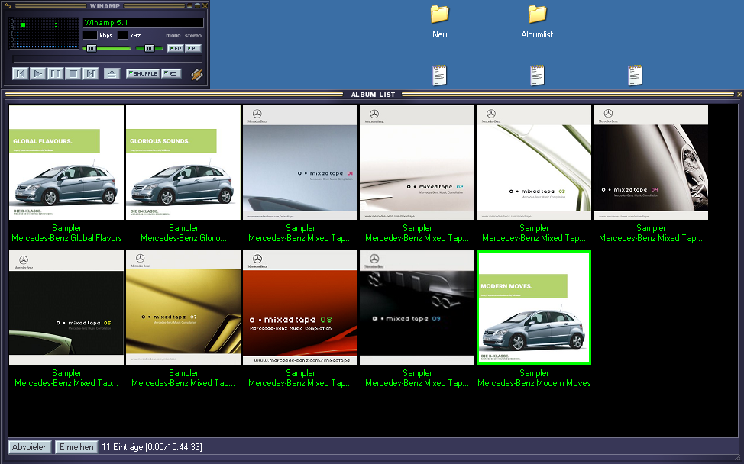Select the mixed tape 07 album cover
The width and height of the screenshot is (744, 464).
click(183, 308)
